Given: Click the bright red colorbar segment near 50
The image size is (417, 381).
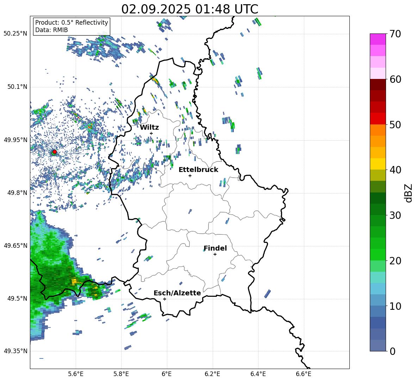Looking at the screenshot, I should (x=378, y=119).
